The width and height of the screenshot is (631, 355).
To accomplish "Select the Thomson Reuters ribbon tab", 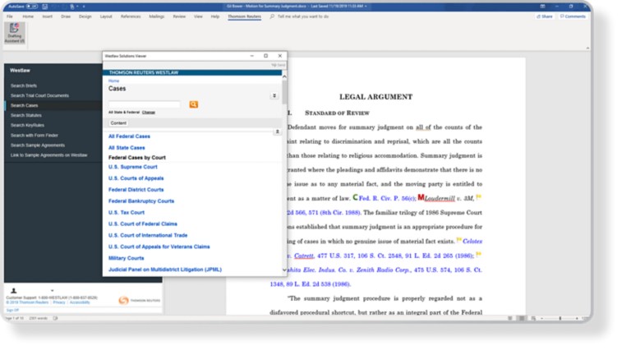I will tap(244, 16).
